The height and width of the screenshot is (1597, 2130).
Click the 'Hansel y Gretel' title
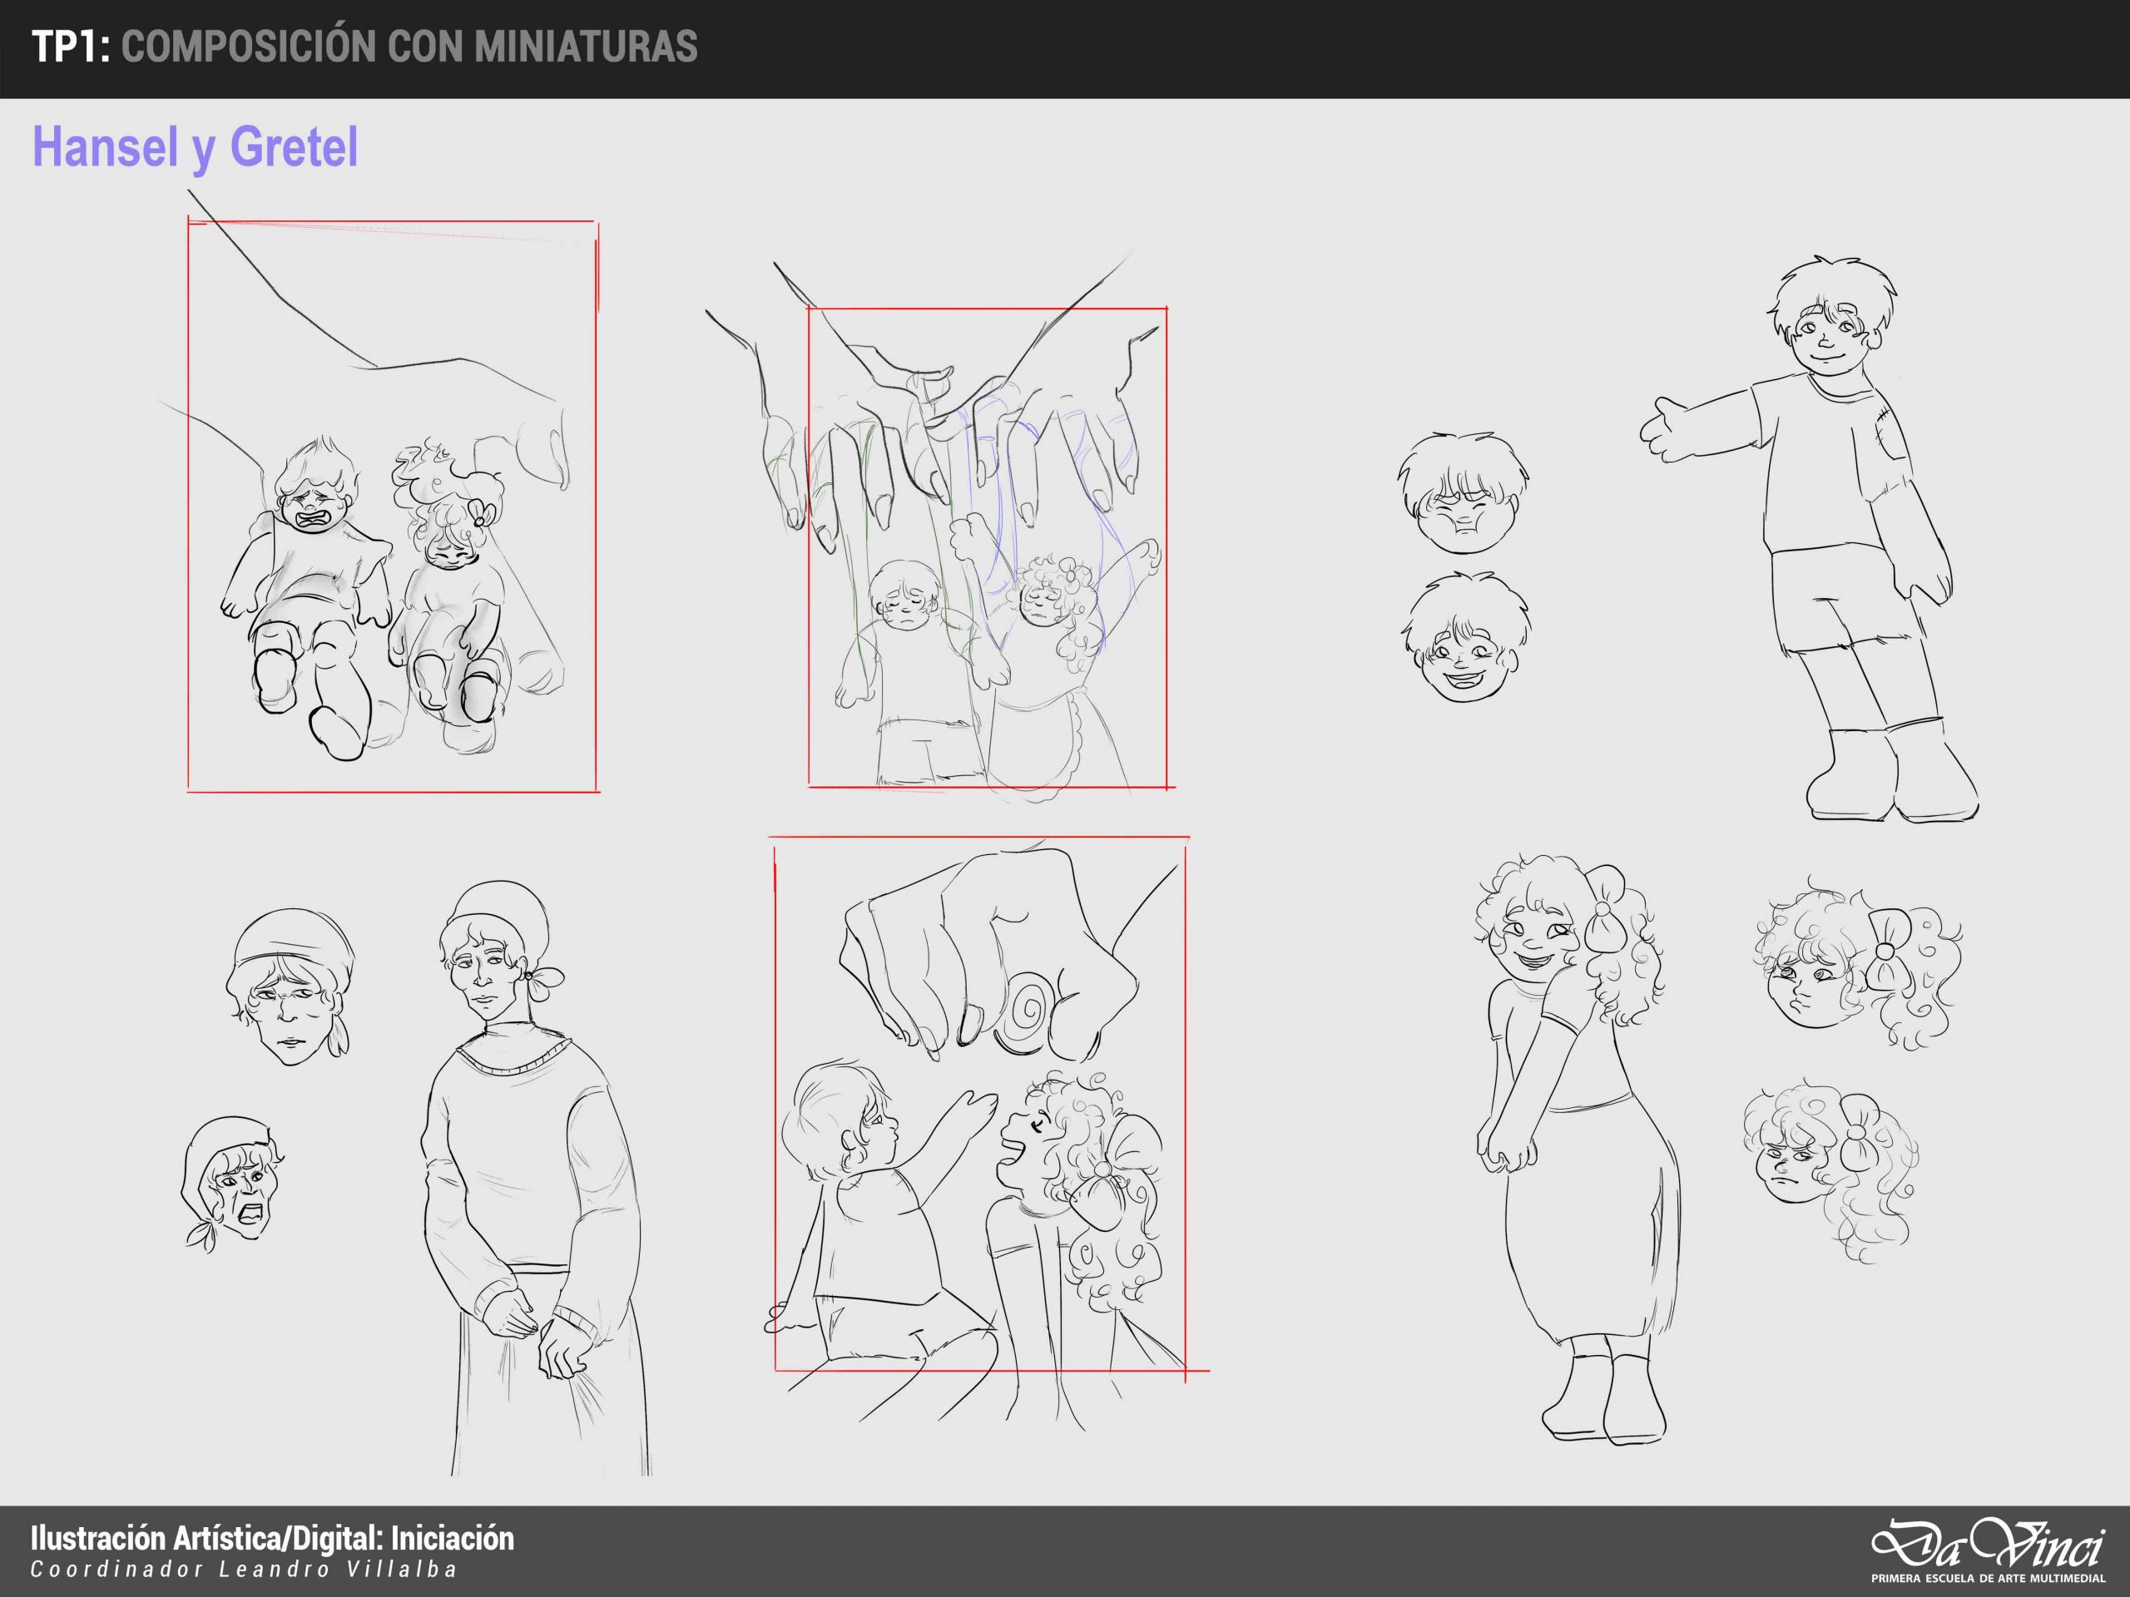[196, 148]
